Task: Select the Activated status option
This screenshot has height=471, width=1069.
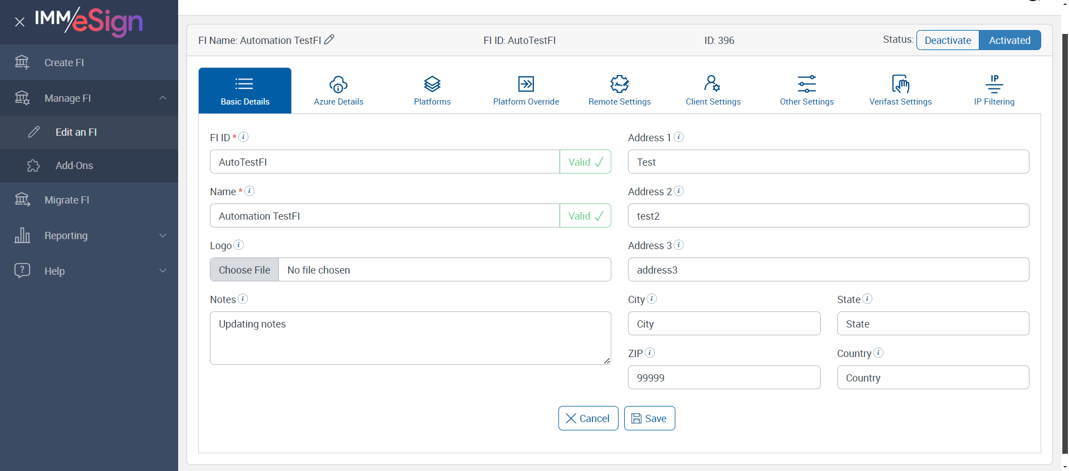Action: tap(1009, 40)
